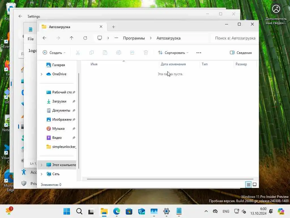This screenshot has width=290, height=218.
Task: Open Microsoft Edge from the taskbar
Action: [116, 211]
